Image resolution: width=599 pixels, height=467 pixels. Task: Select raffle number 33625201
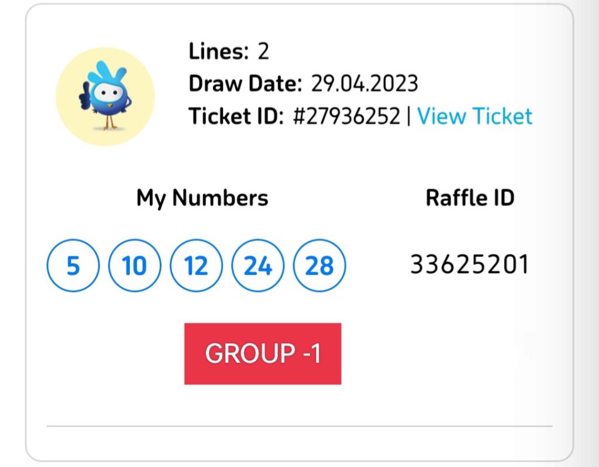[469, 265]
